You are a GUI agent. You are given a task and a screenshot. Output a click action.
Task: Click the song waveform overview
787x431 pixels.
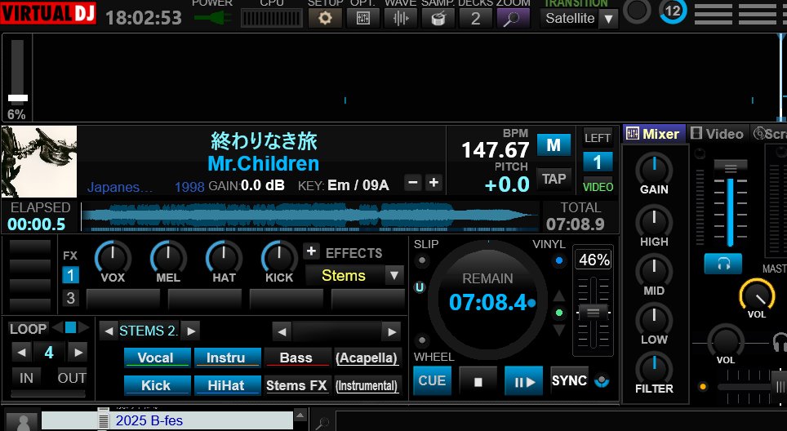click(x=309, y=217)
